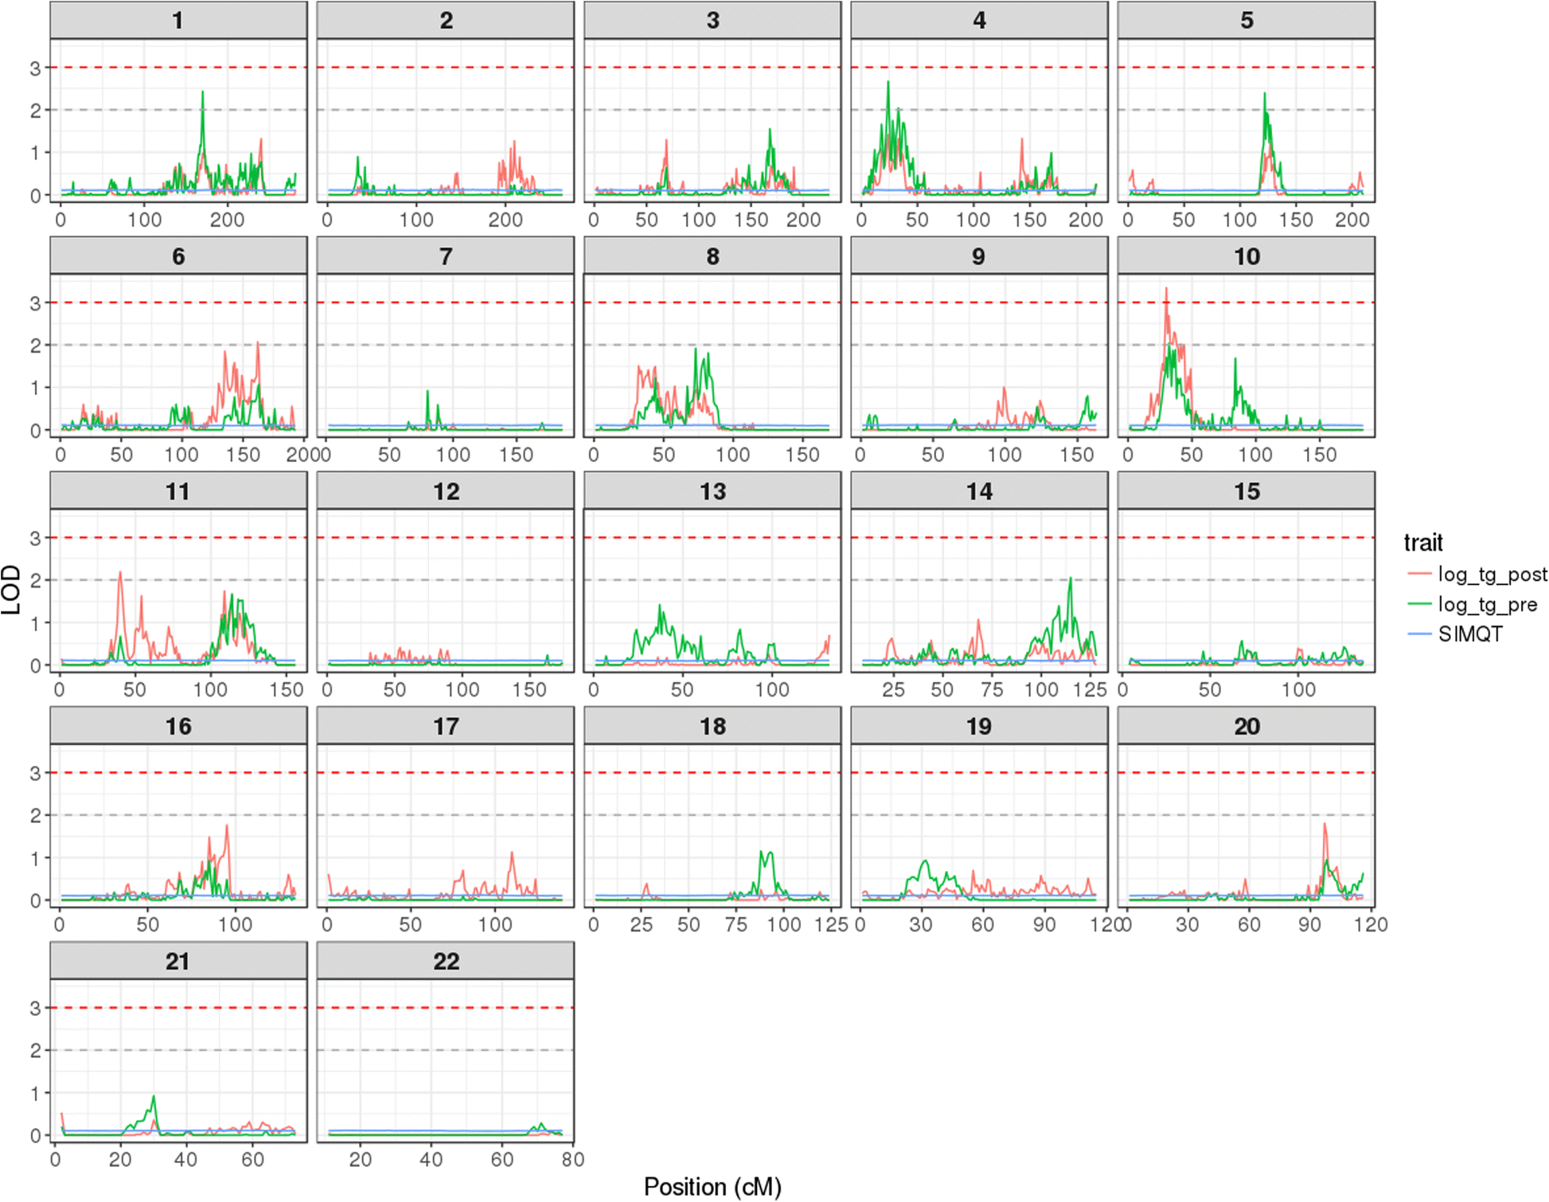Click the green peak in chromosome 4 plot
This screenshot has width=1549, height=1202.
(888, 82)
